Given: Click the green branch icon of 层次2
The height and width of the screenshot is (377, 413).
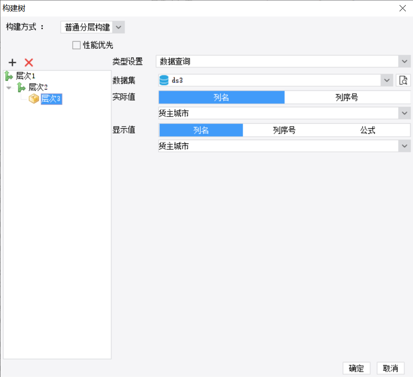Looking at the screenshot, I should pyautogui.click(x=21, y=88).
